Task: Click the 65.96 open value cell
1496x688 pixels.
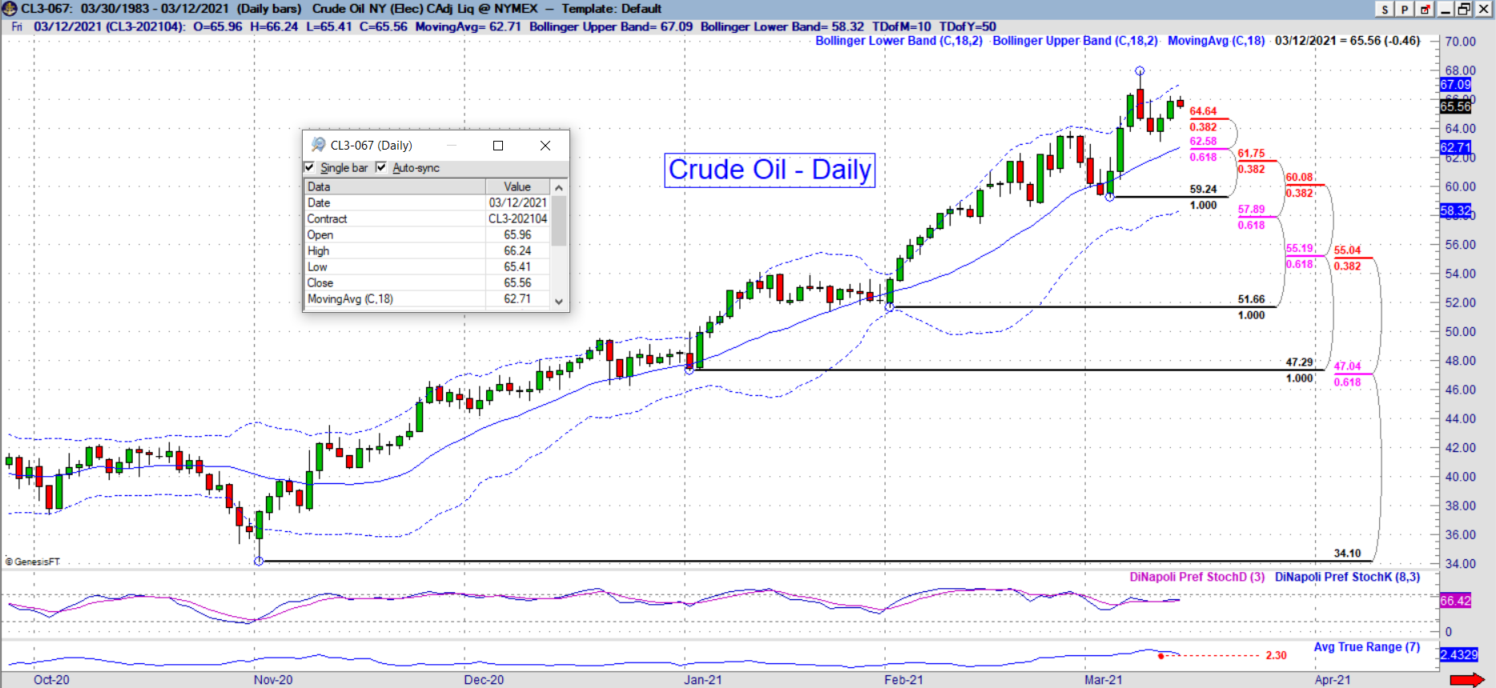Action: pyautogui.click(x=517, y=234)
